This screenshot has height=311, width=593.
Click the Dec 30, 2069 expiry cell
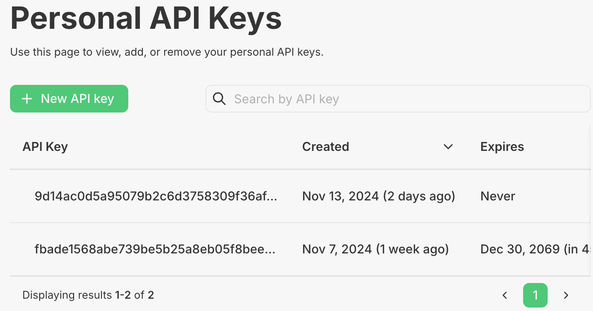point(535,249)
